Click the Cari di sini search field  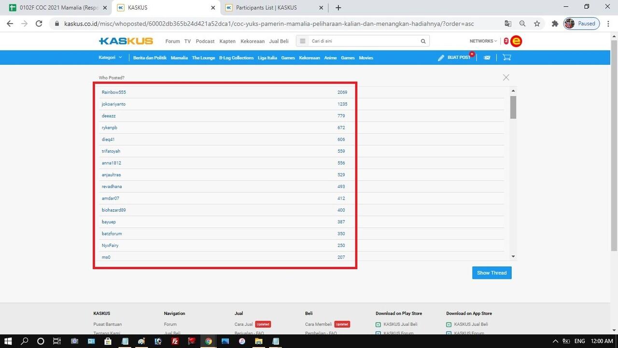[x=364, y=41]
